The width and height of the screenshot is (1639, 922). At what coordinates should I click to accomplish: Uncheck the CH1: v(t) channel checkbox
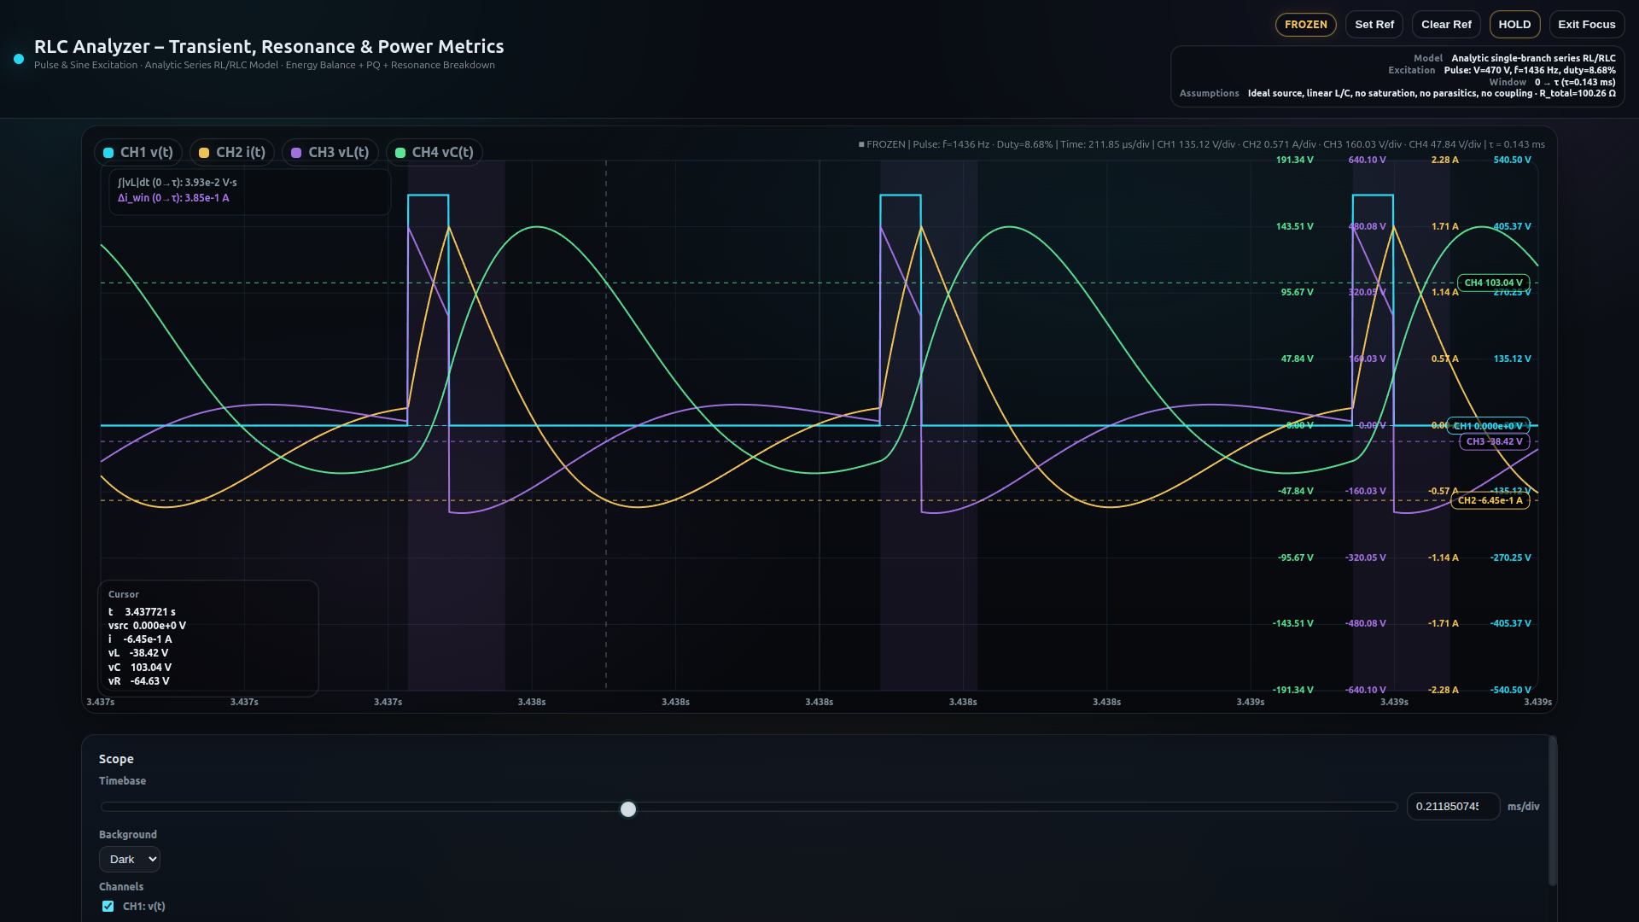click(108, 906)
